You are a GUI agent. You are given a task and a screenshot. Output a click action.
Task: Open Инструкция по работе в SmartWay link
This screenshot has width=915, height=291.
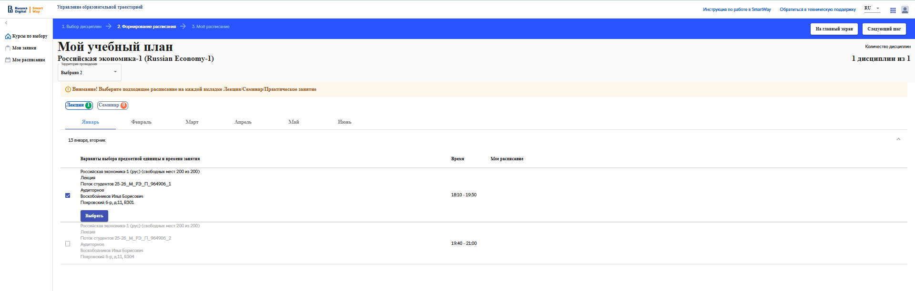click(x=736, y=10)
